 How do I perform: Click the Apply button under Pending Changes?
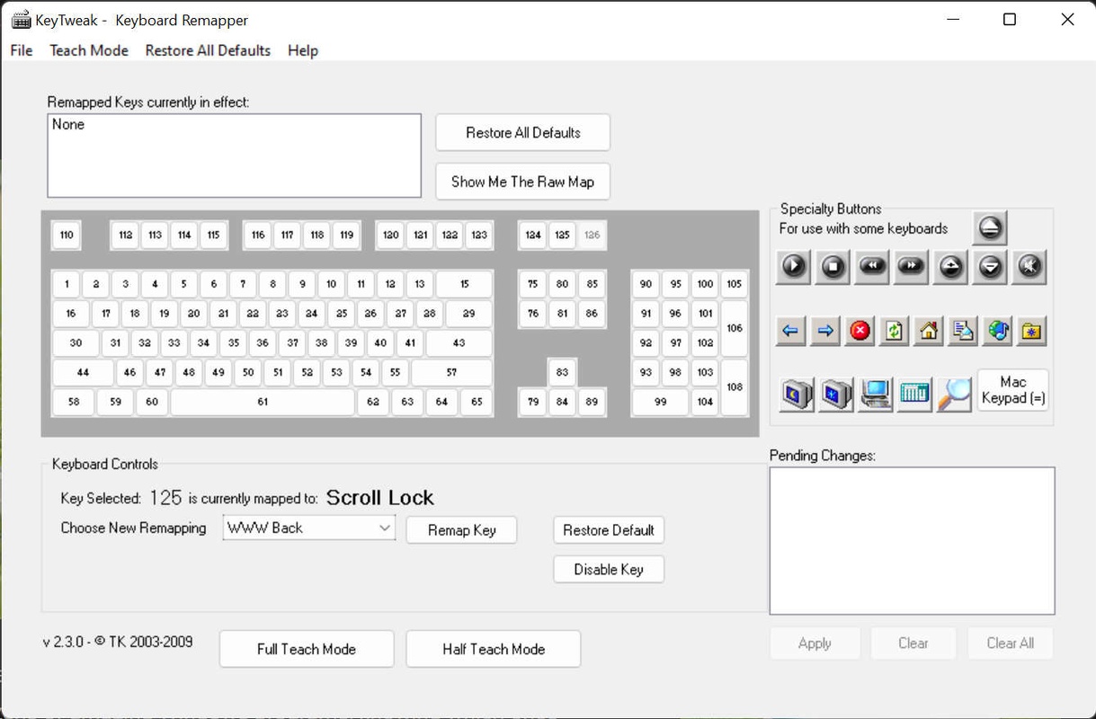[x=815, y=644]
